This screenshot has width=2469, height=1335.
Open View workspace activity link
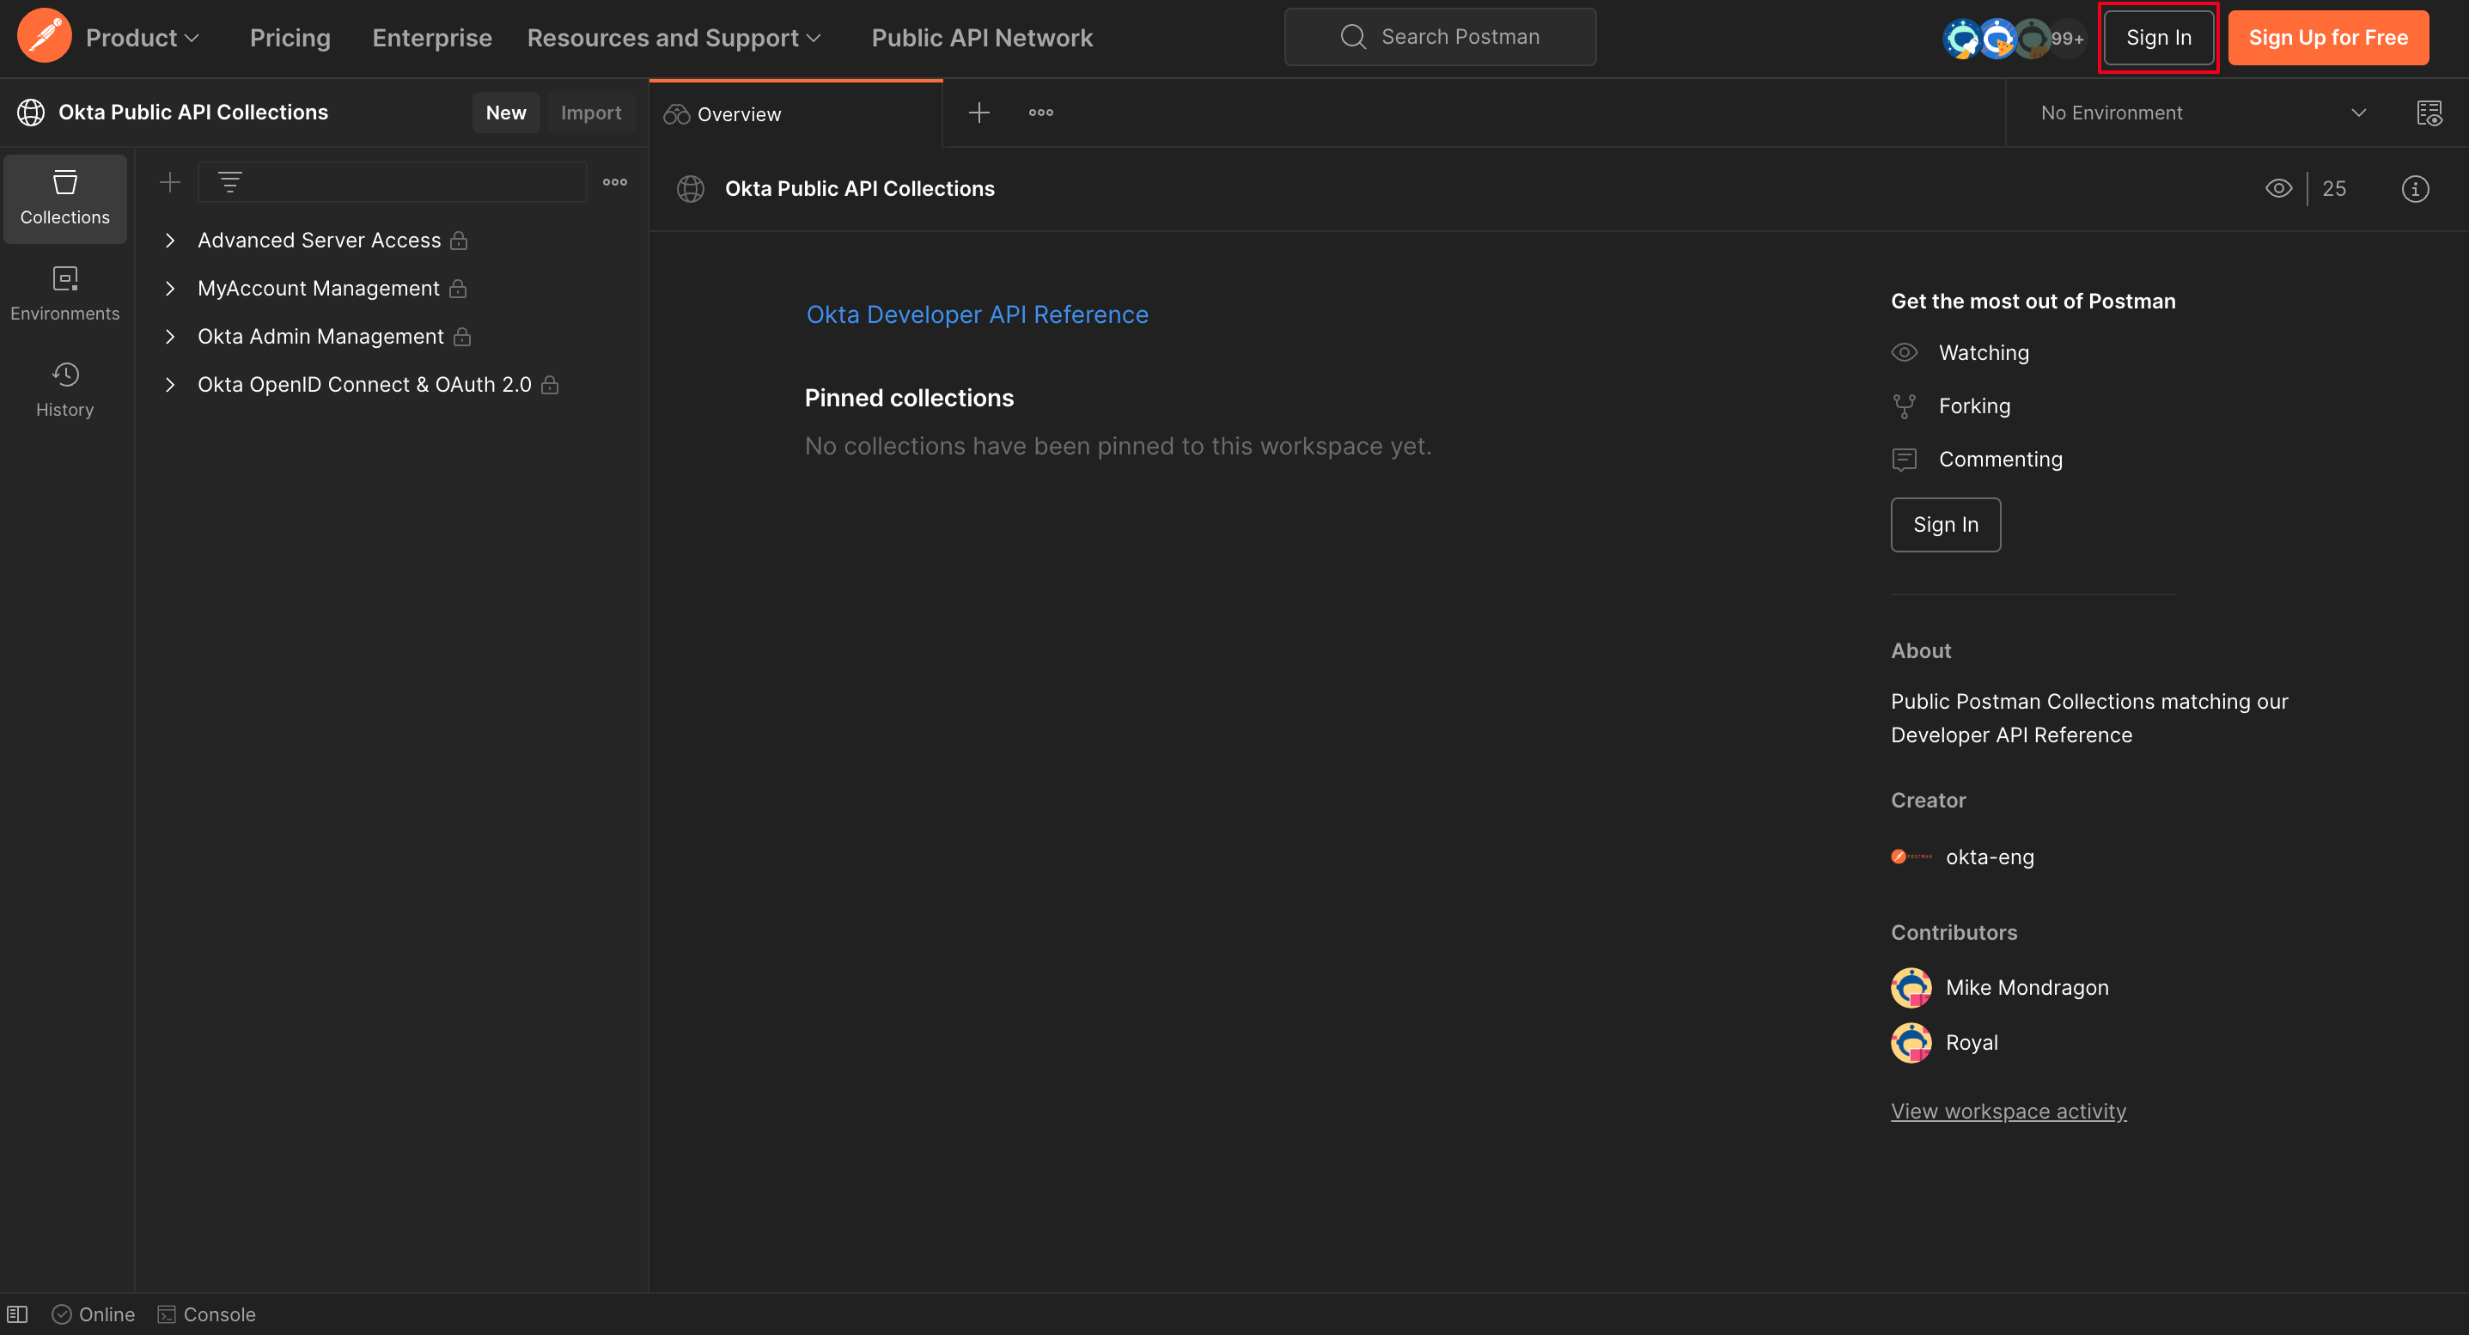tap(2008, 1111)
